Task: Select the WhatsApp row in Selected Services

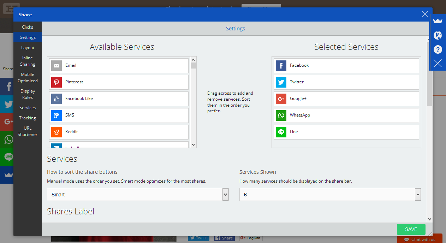Action: click(x=346, y=115)
